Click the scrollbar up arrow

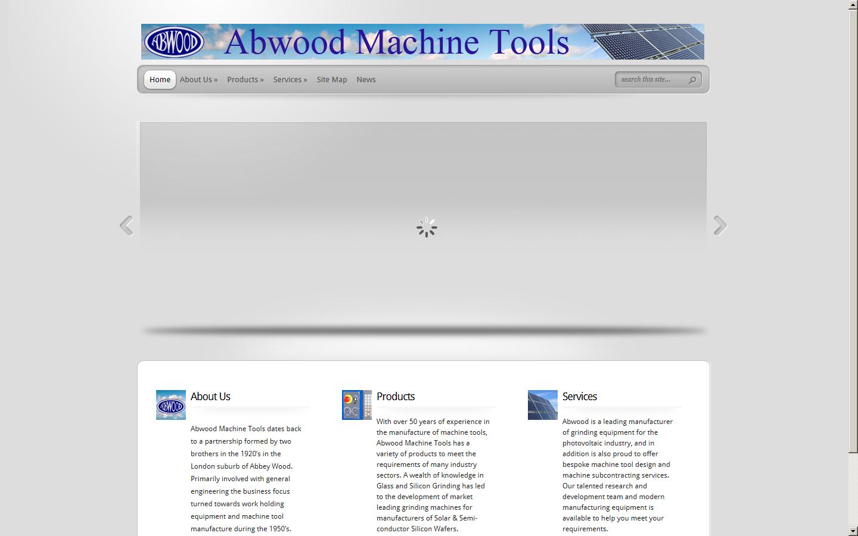pos(853,5)
